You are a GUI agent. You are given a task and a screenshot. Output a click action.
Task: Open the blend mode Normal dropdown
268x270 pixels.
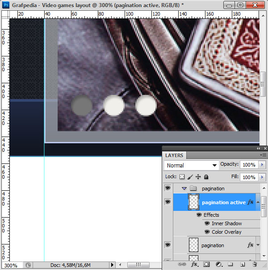coord(191,166)
